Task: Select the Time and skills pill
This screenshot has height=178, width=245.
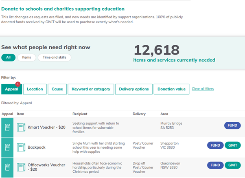Action: (55, 57)
